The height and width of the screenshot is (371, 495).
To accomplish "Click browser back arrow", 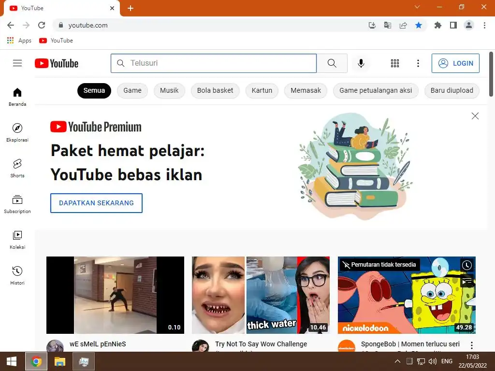I will pyautogui.click(x=11, y=25).
